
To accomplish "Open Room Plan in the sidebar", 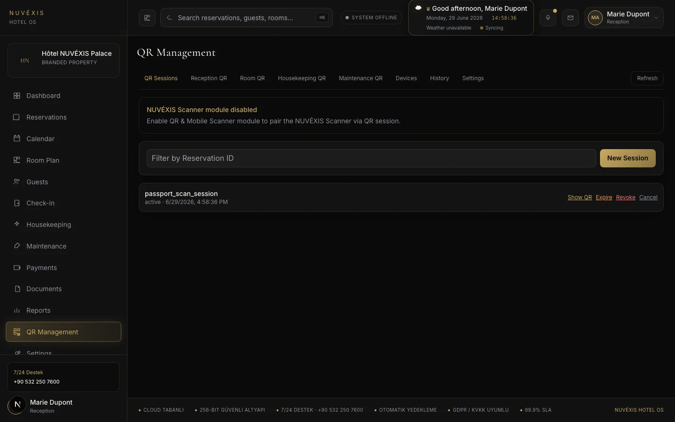I will coord(63,160).
